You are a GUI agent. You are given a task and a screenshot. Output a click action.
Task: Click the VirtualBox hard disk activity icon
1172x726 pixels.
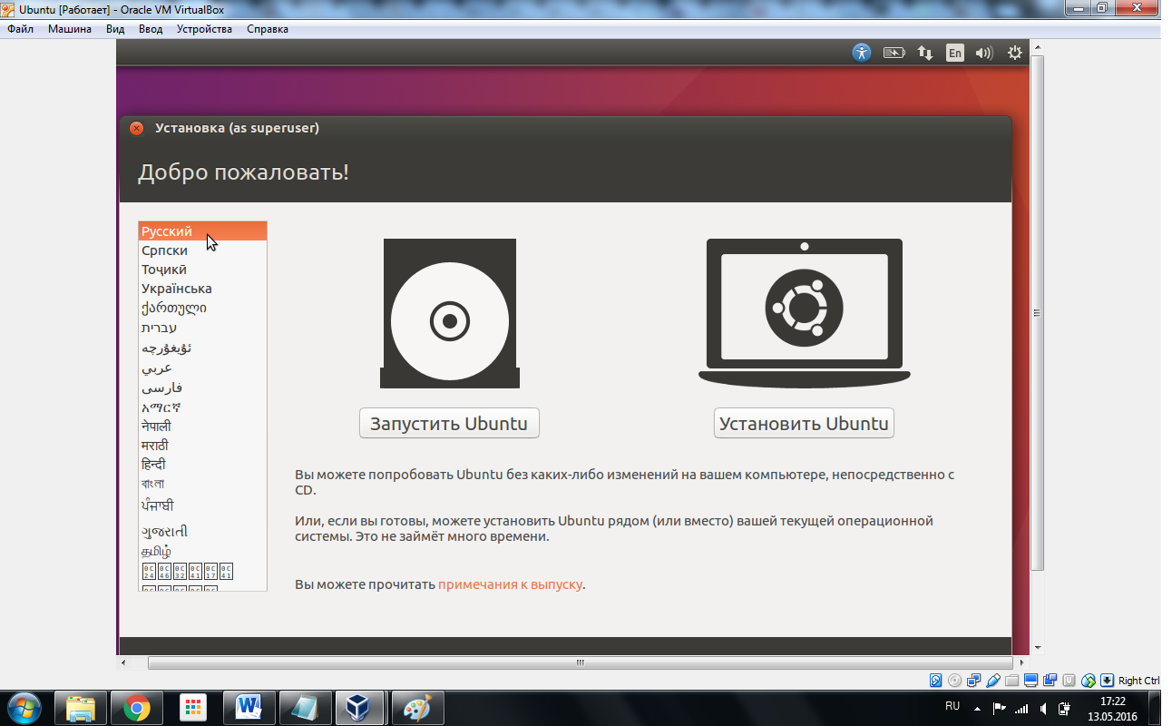coord(936,681)
